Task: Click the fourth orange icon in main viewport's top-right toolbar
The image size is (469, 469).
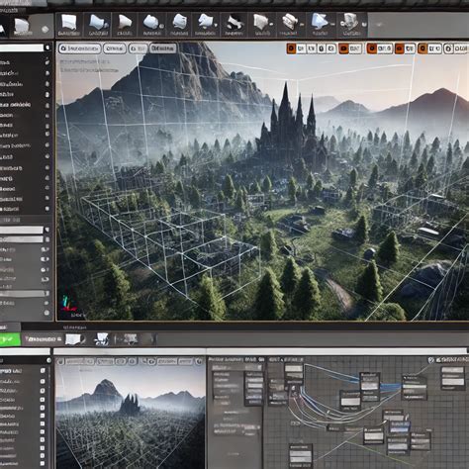Action: click(400, 48)
